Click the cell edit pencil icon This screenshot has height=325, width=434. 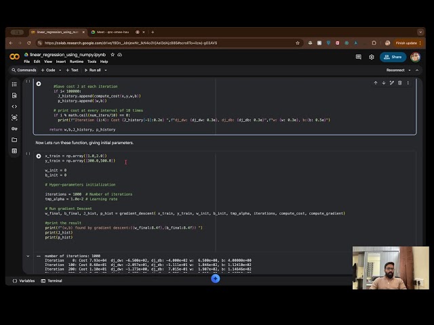pos(392,83)
